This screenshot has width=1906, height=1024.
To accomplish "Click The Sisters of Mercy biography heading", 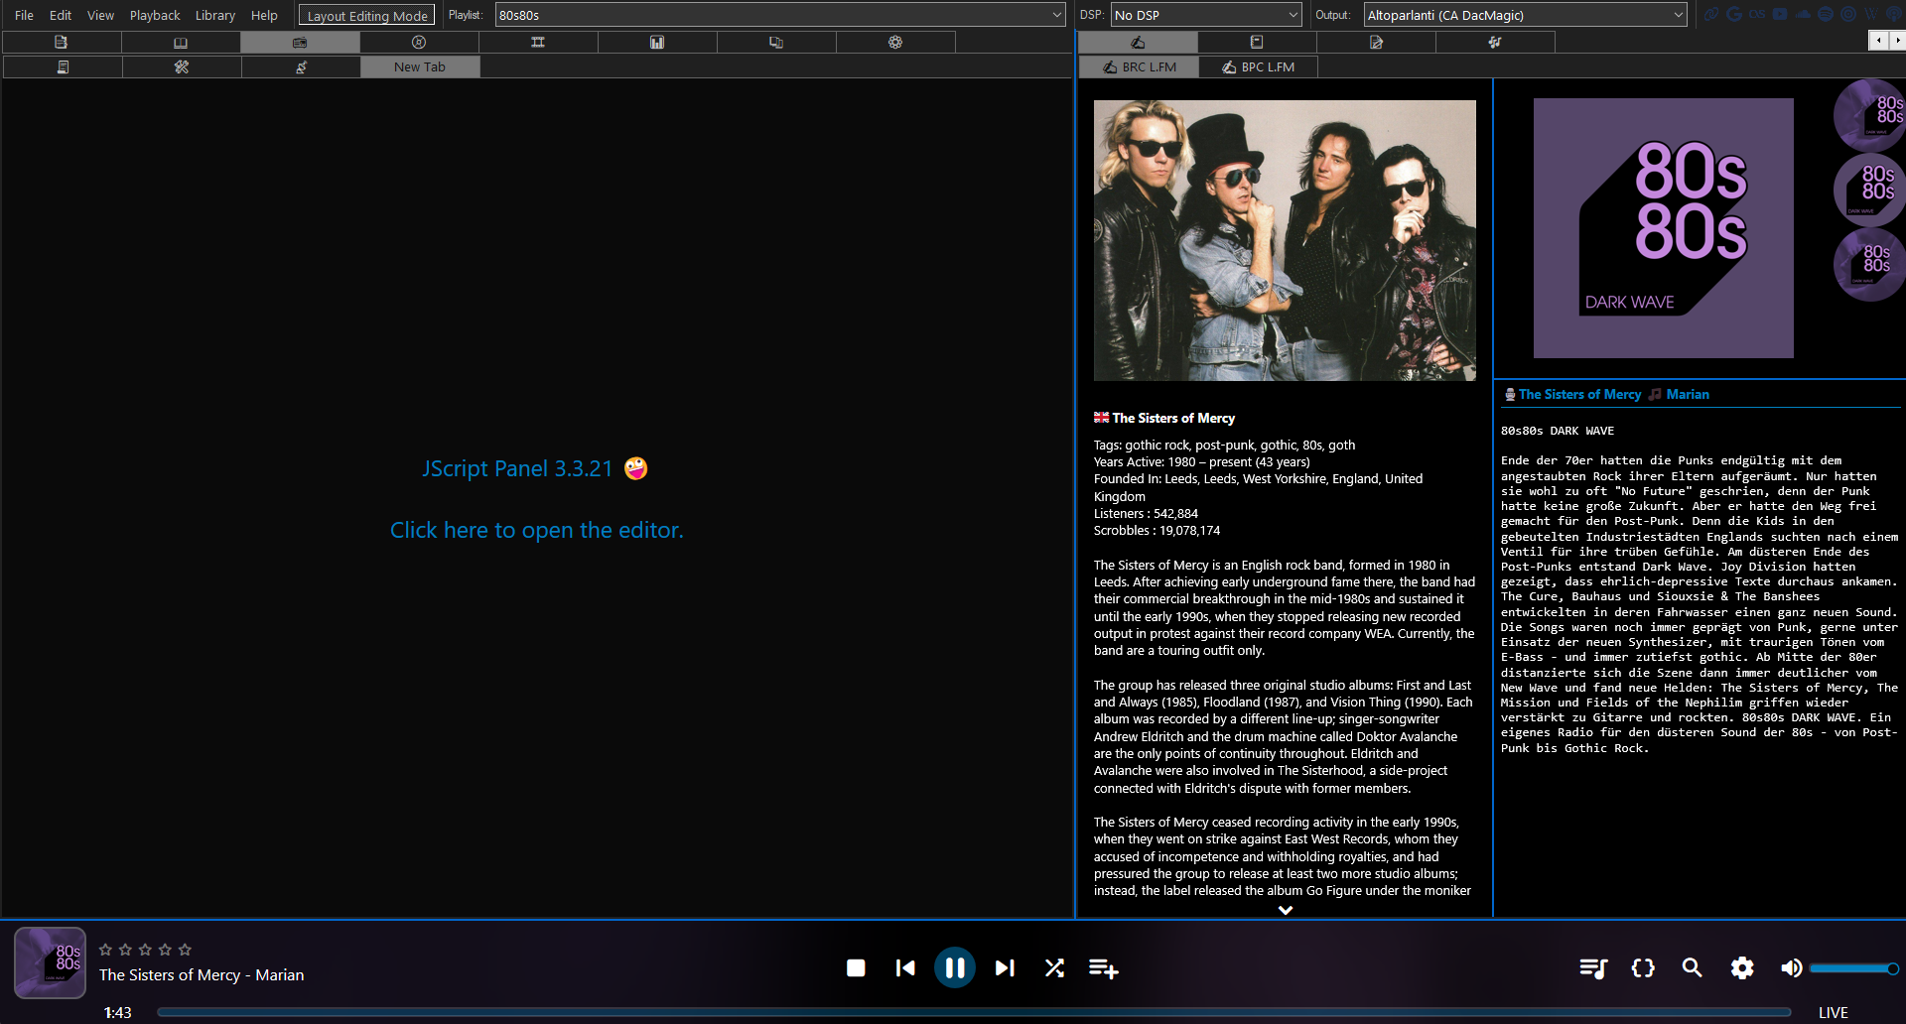I will click(x=1173, y=418).
